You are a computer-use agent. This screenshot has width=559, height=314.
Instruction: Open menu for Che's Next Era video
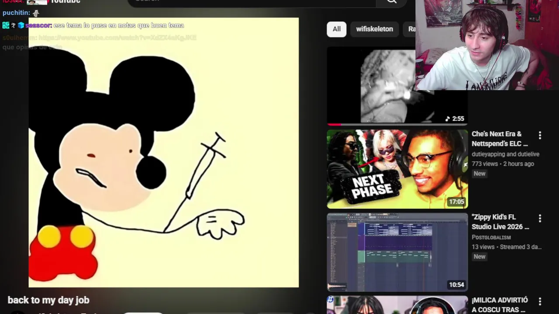[540, 136]
